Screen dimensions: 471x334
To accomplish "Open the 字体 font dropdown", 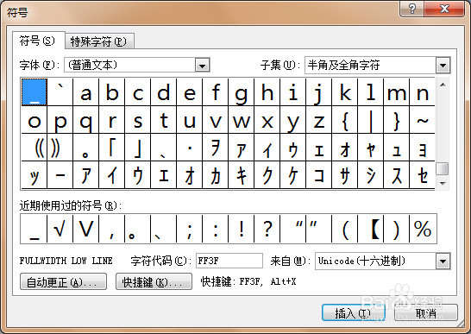I will click(202, 66).
